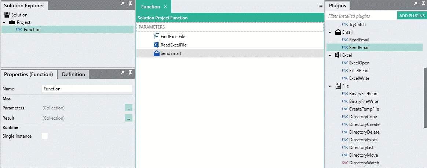Click the Parameters (Collection) value text
This screenshot has width=427, height=168.
point(54,108)
